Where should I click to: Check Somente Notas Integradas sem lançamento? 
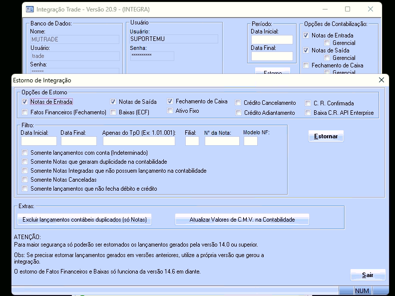24,171
